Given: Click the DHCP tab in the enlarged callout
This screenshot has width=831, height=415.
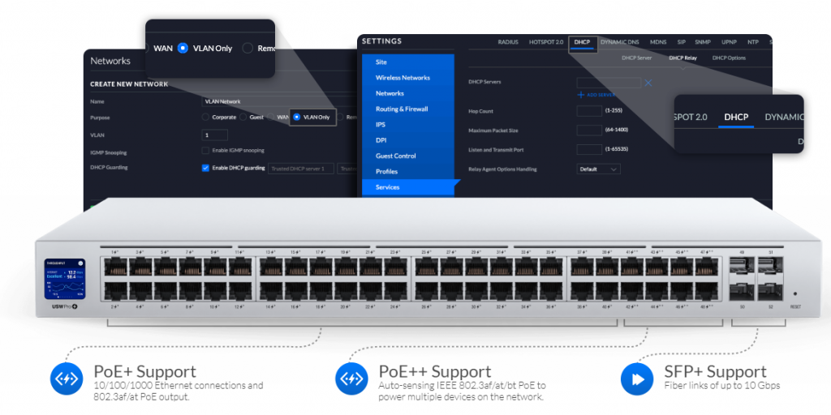Looking at the screenshot, I should tap(736, 117).
